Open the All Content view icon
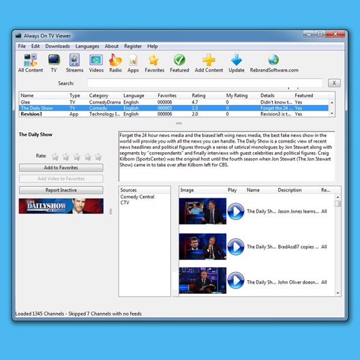The image size is (360, 360). 30,60
